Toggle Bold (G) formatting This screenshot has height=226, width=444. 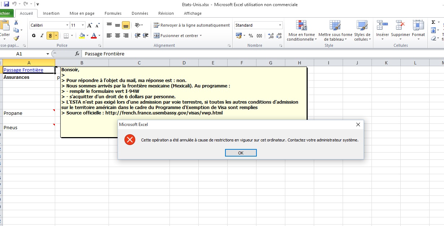[34, 36]
